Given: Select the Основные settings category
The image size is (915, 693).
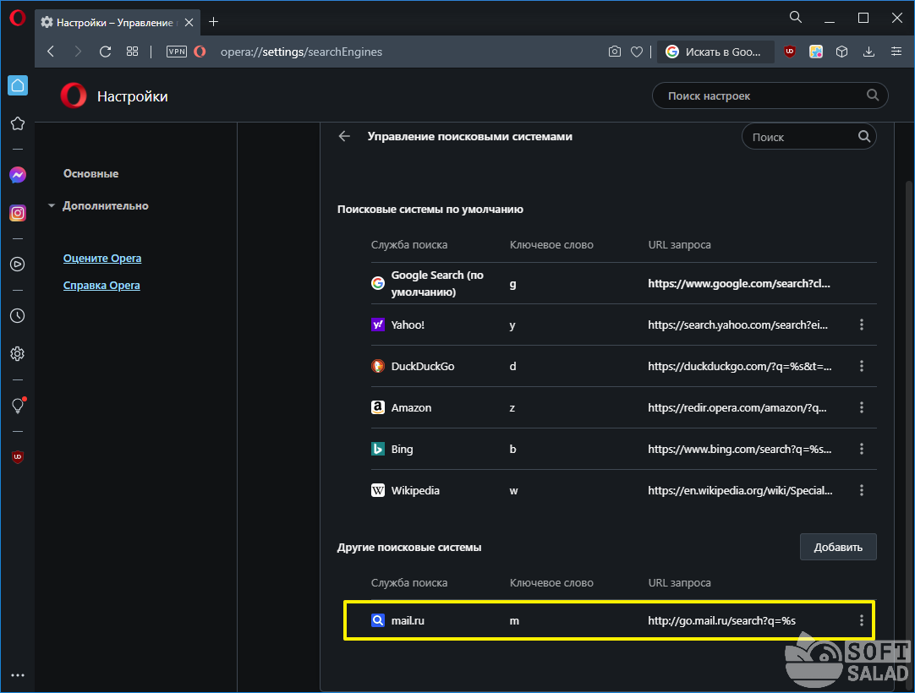Looking at the screenshot, I should (x=90, y=173).
